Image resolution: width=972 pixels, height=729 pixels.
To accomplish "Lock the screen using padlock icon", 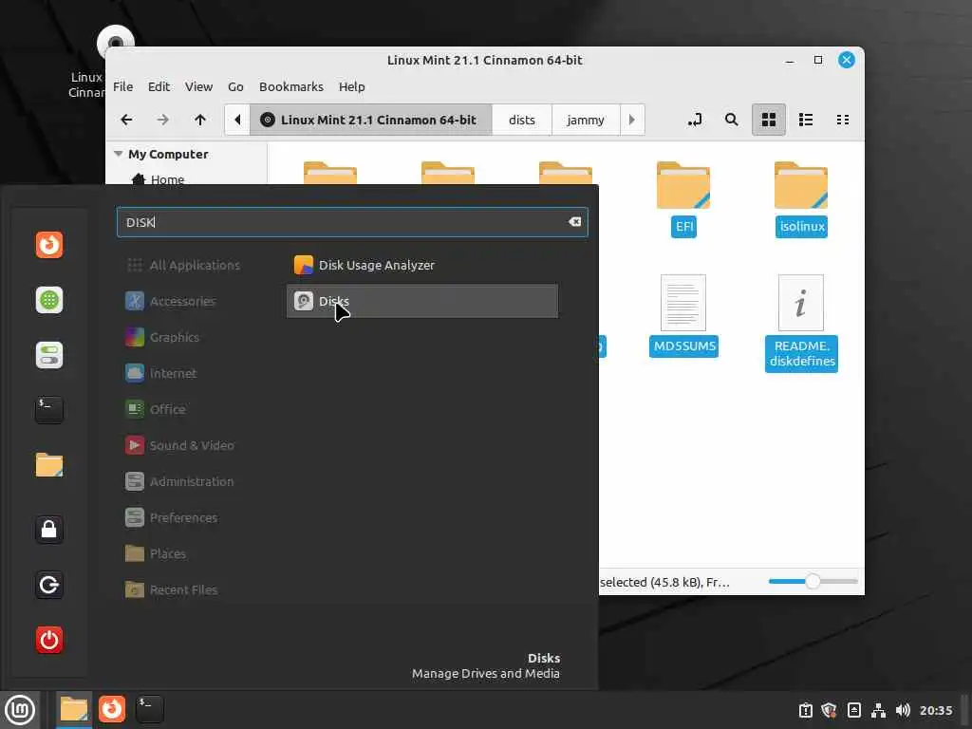I will 49,530.
